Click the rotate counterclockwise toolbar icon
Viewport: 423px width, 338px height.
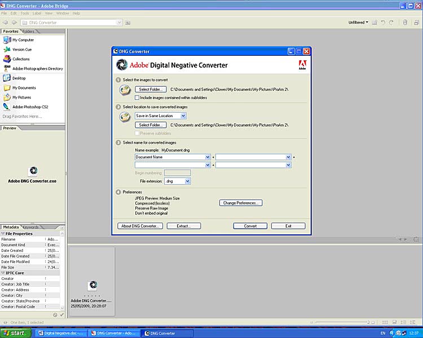pos(384,23)
